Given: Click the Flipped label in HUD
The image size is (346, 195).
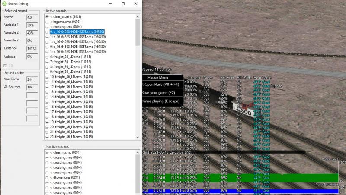Looking at the screenshot, I should [x=276, y=86].
